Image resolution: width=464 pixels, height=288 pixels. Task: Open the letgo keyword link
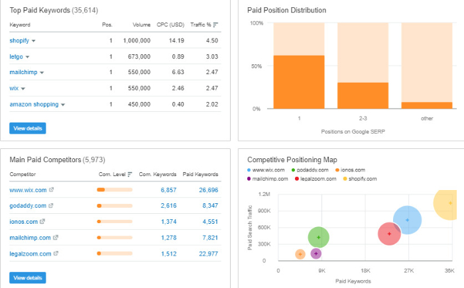[x=16, y=56]
